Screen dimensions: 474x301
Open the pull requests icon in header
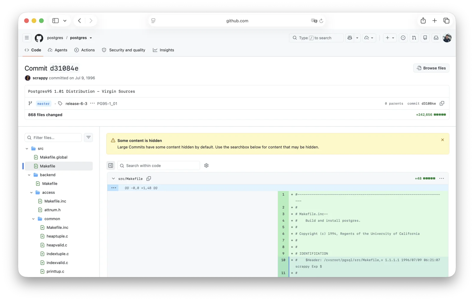pyautogui.click(x=414, y=38)
